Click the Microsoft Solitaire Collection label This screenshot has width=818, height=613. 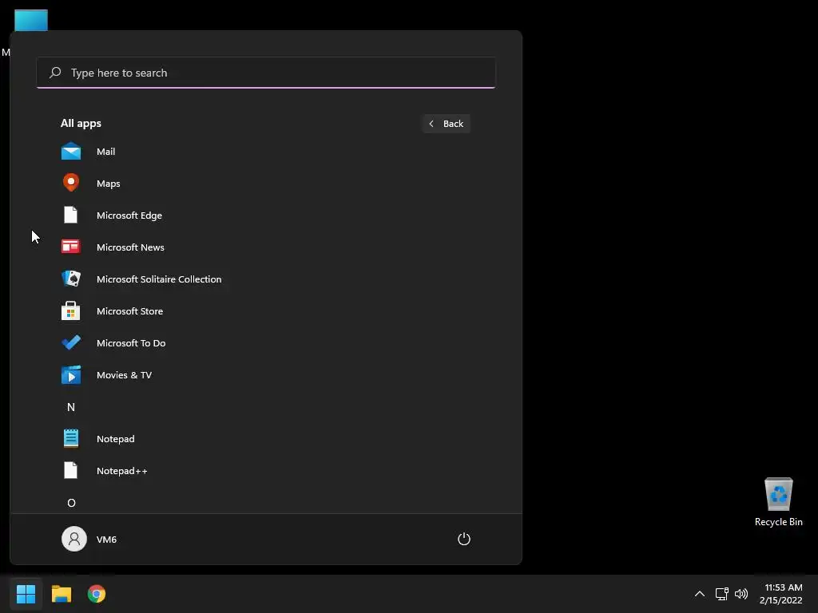(159, 279)
